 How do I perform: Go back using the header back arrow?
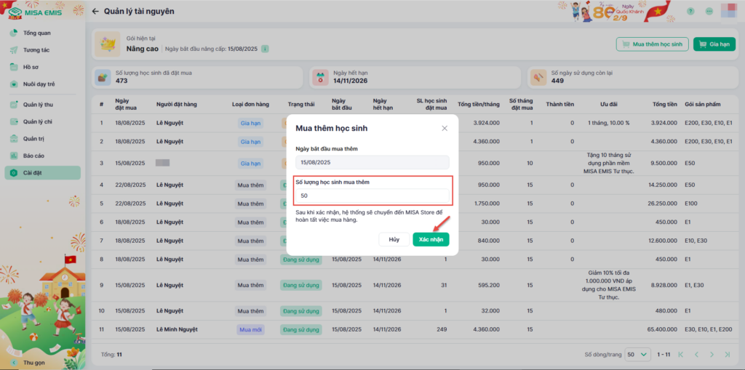[95, 12]
